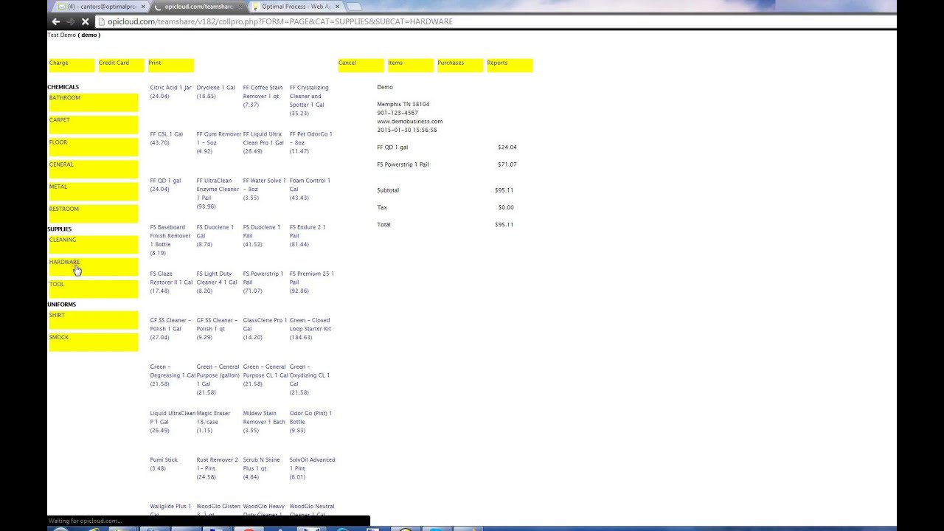Viewport: 944px width, 531px height.
Task: Select the SHIRT uniforms category
Action: pos(93,319)
